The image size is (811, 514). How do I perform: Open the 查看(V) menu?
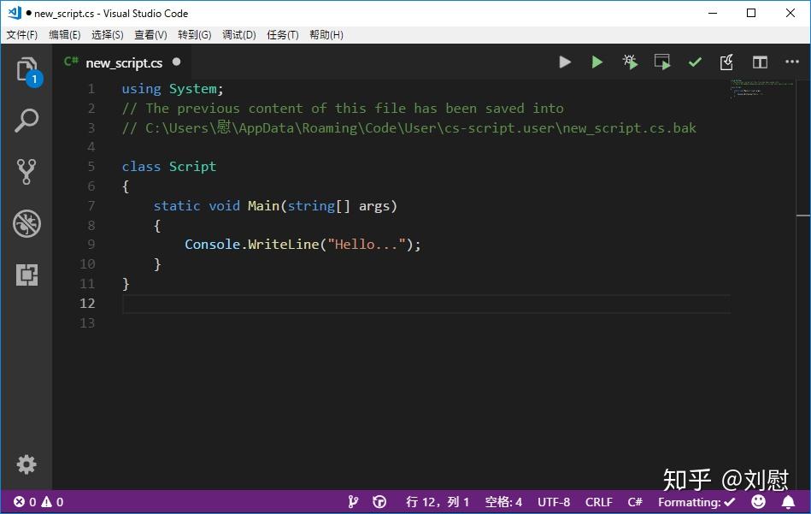[x=150, y=35]
